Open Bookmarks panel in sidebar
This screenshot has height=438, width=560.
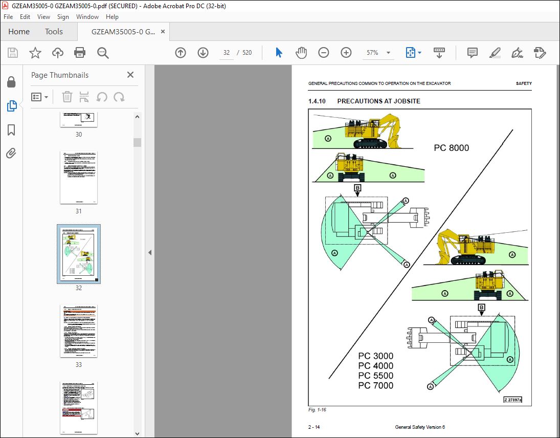pos(11,130)
